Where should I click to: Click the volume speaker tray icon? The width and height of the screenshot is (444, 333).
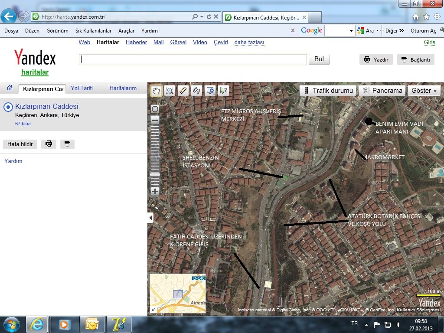[398, 324]
